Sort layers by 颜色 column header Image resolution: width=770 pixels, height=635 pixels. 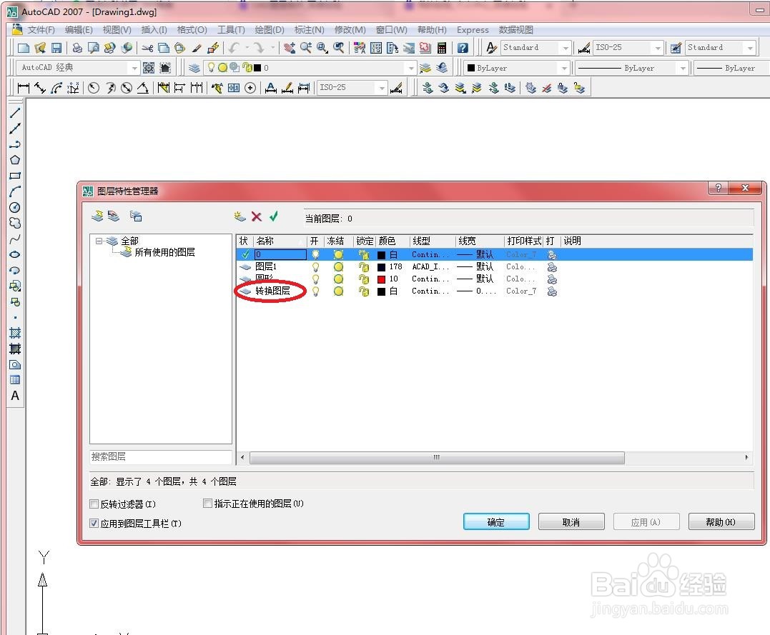point(393,241)
